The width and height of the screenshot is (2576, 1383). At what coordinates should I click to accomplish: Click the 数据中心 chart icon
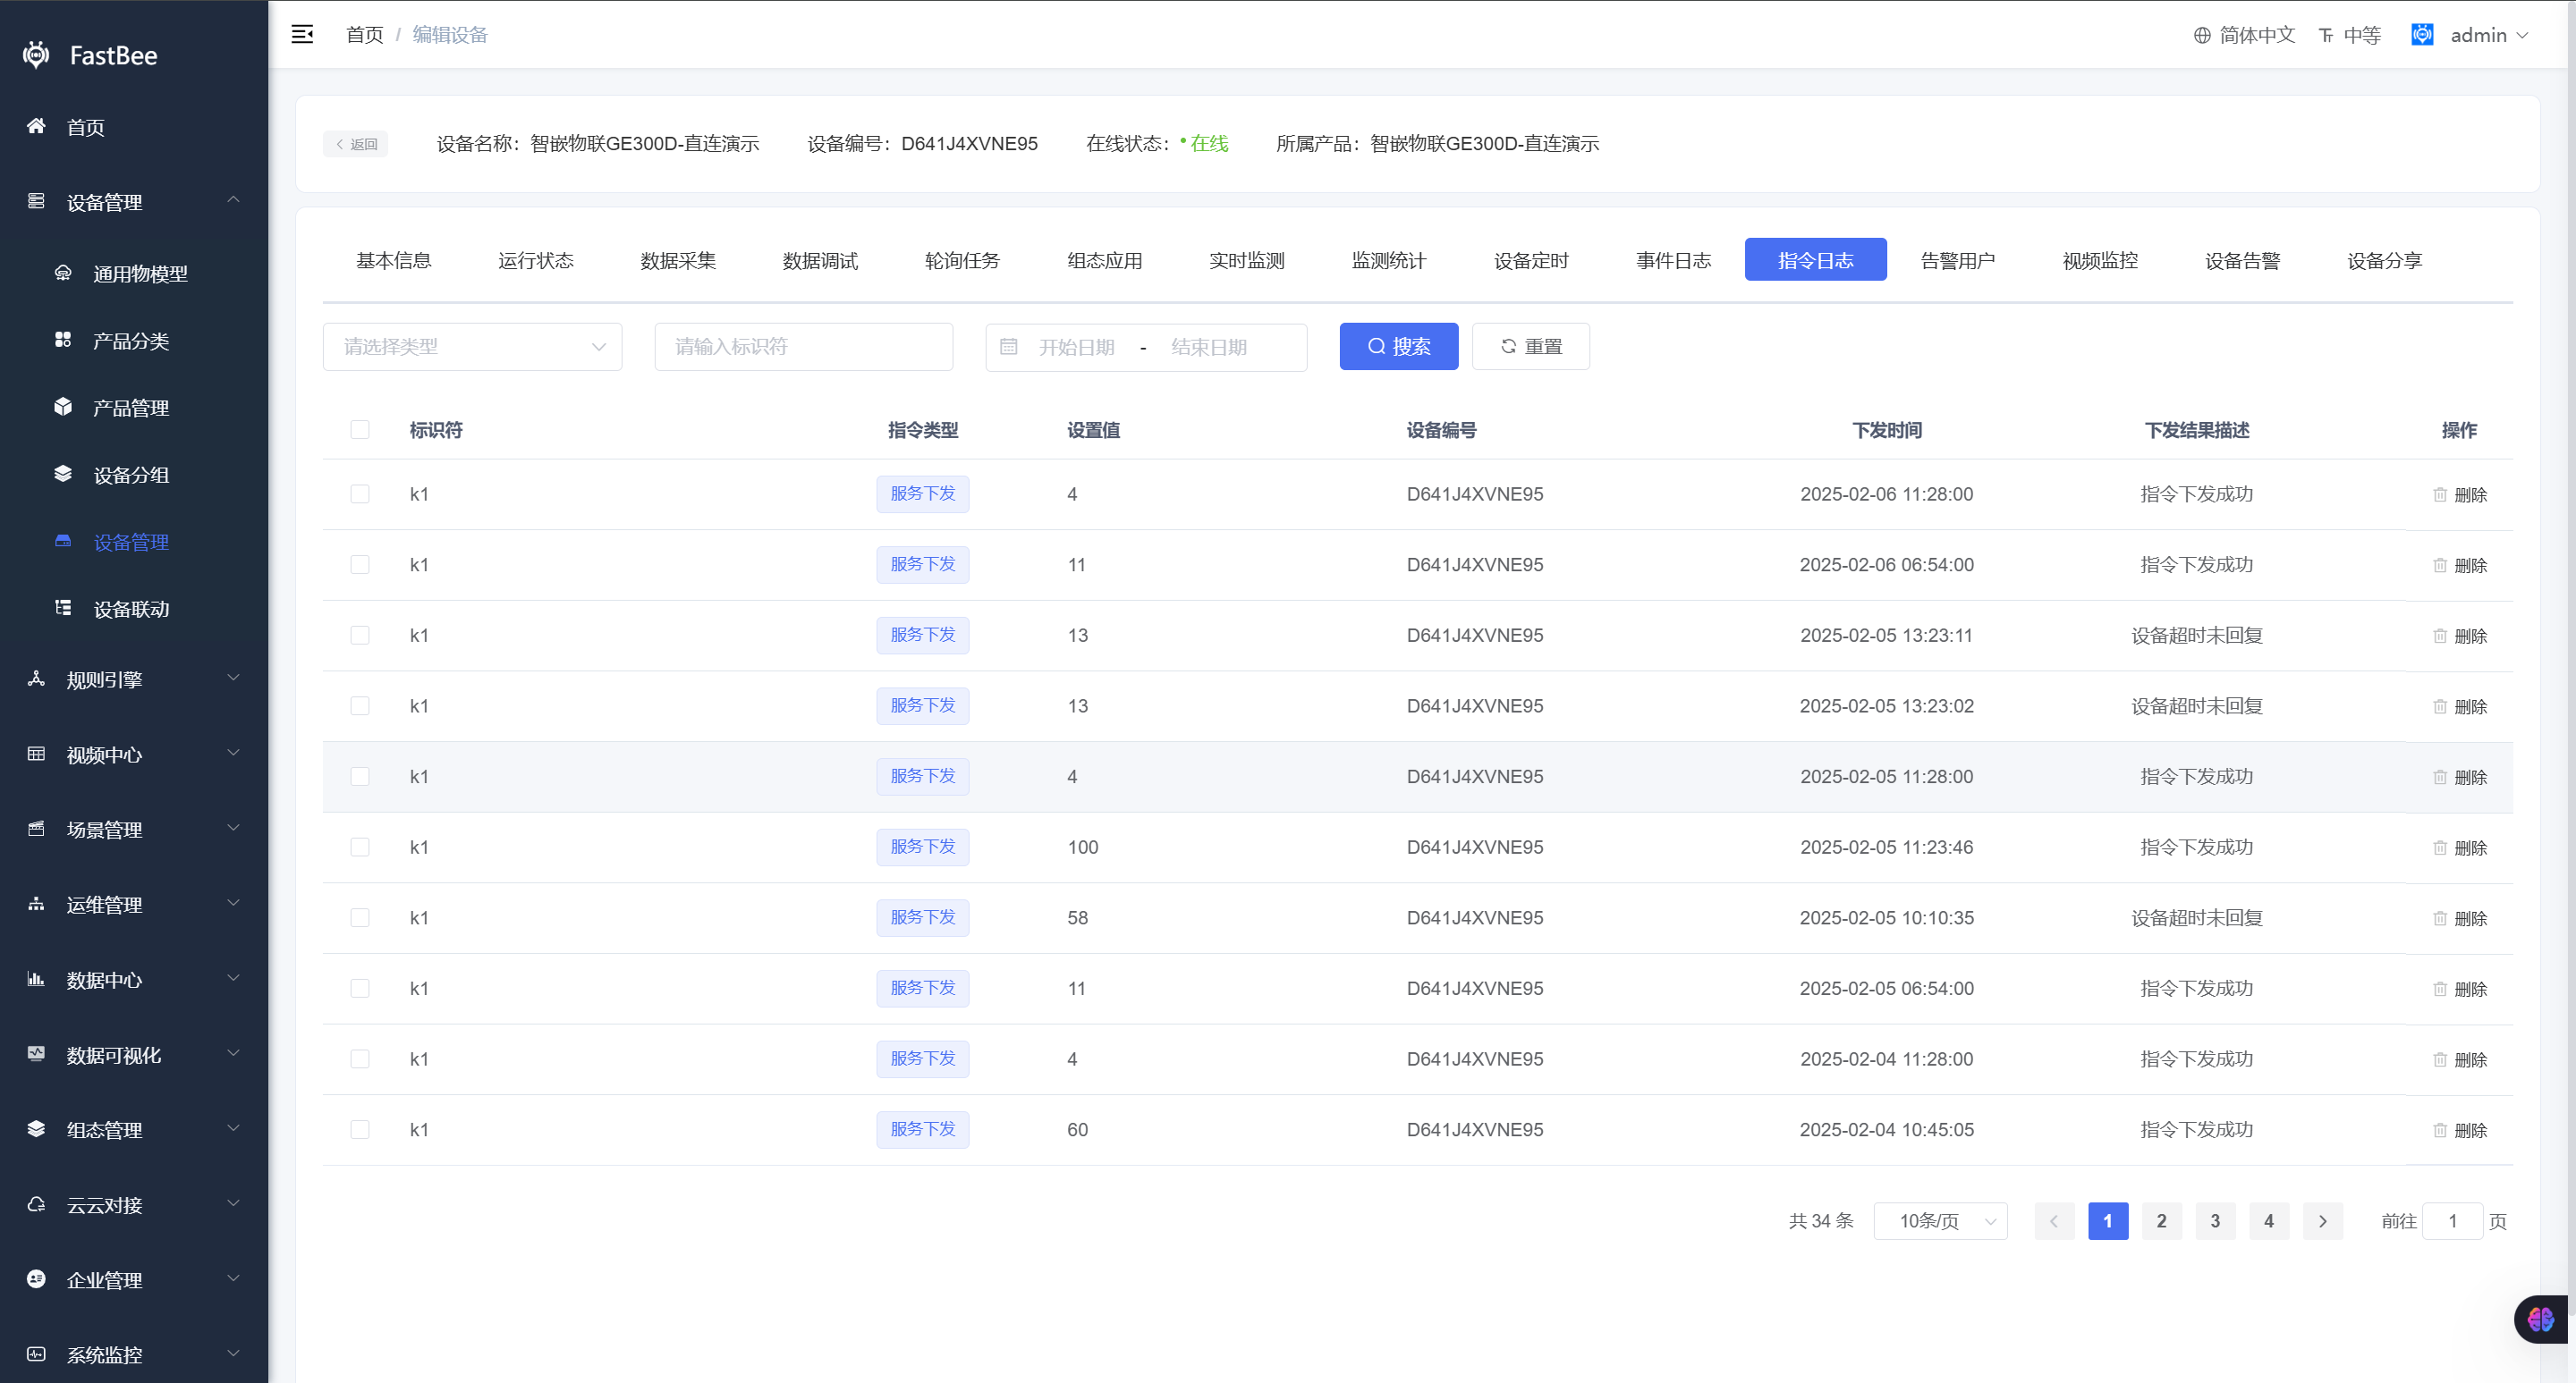click(x=36, y=978)
